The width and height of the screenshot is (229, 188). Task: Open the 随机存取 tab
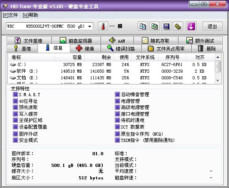tap(156, 41)
